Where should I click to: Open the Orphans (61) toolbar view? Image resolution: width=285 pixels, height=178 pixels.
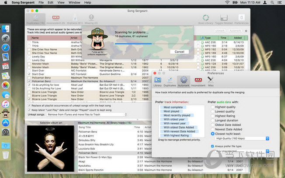75,19
